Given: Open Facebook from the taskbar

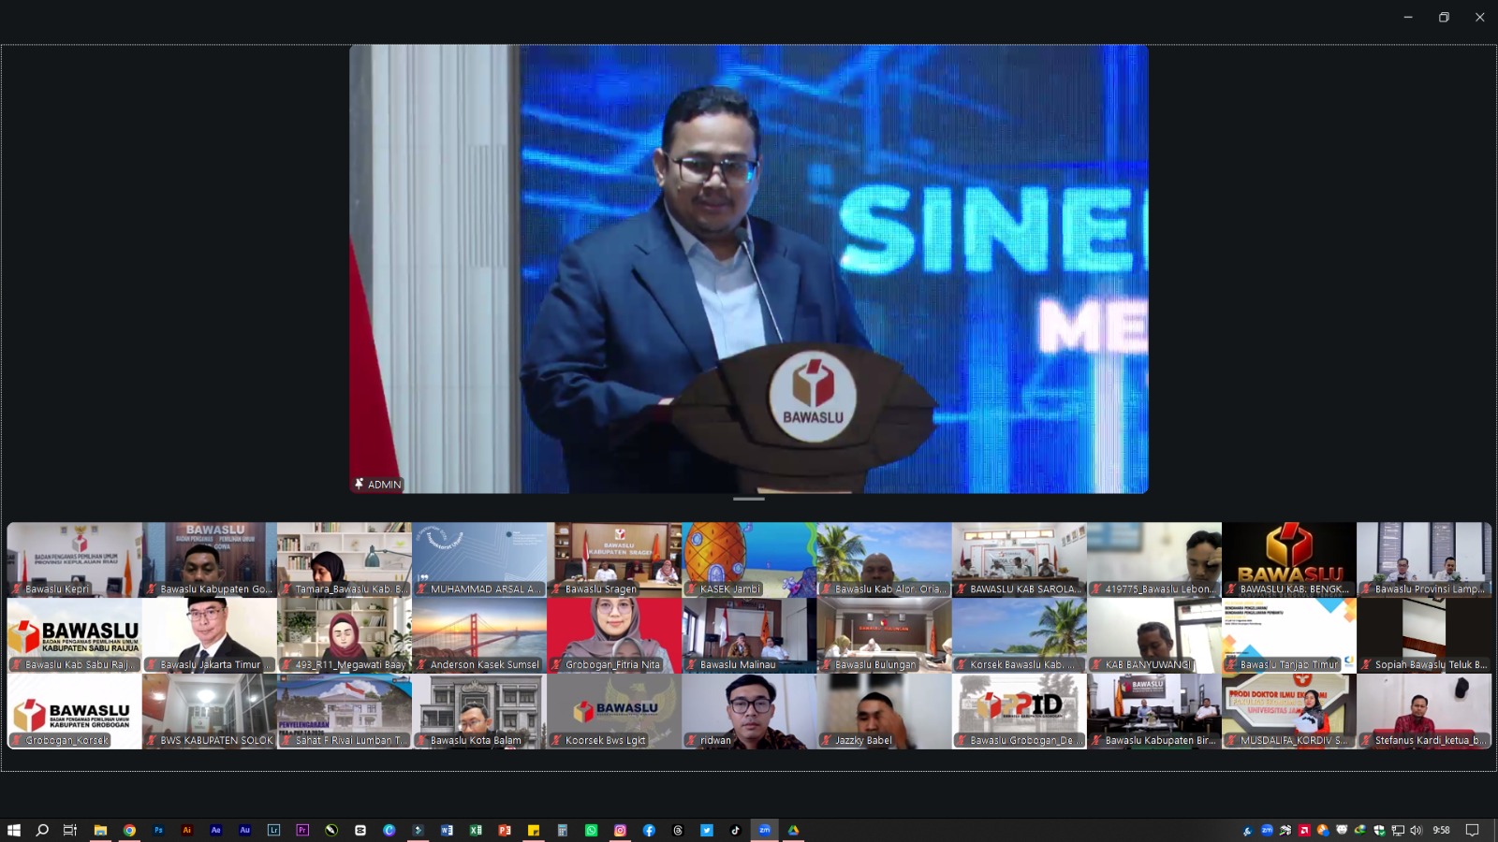Looking at the screenshot, I should click(649, 830).
